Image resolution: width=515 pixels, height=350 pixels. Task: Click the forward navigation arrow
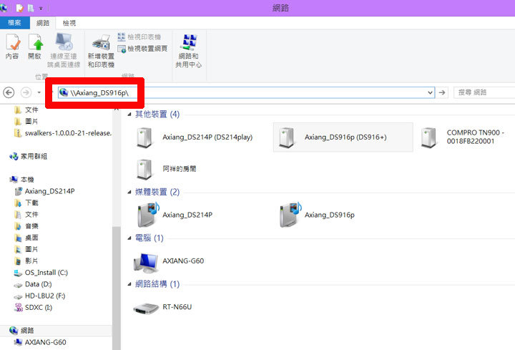point(26,92)
